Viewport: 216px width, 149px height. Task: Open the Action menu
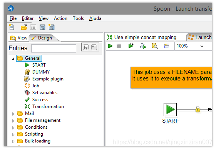coord(60,18)
